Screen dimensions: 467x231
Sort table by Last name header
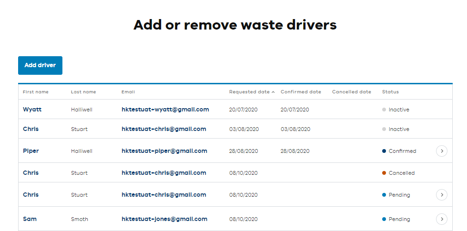83,92
